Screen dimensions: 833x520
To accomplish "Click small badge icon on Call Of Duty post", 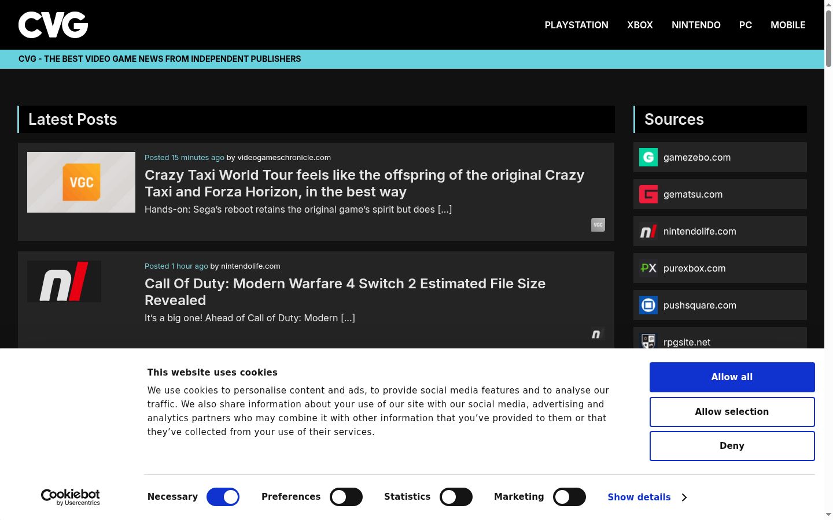I will tap(598, 333).
